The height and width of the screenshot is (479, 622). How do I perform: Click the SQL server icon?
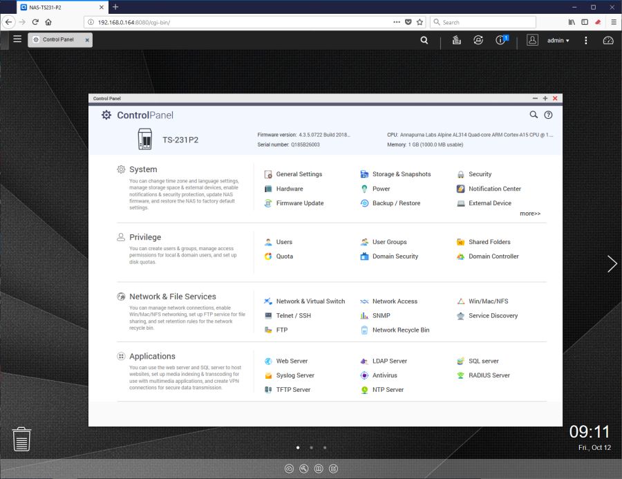460,361
